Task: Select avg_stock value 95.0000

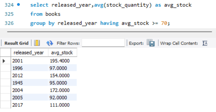Action: click(63, 83)
